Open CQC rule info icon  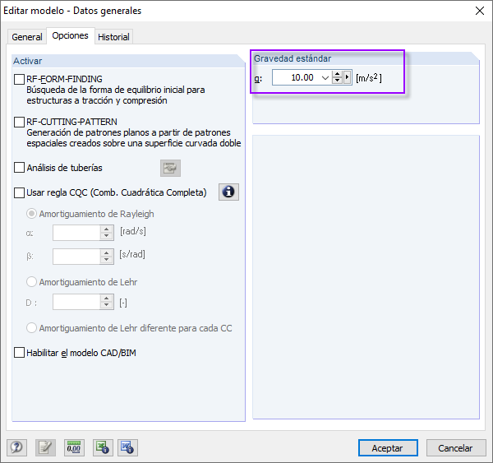pos(228,192)
